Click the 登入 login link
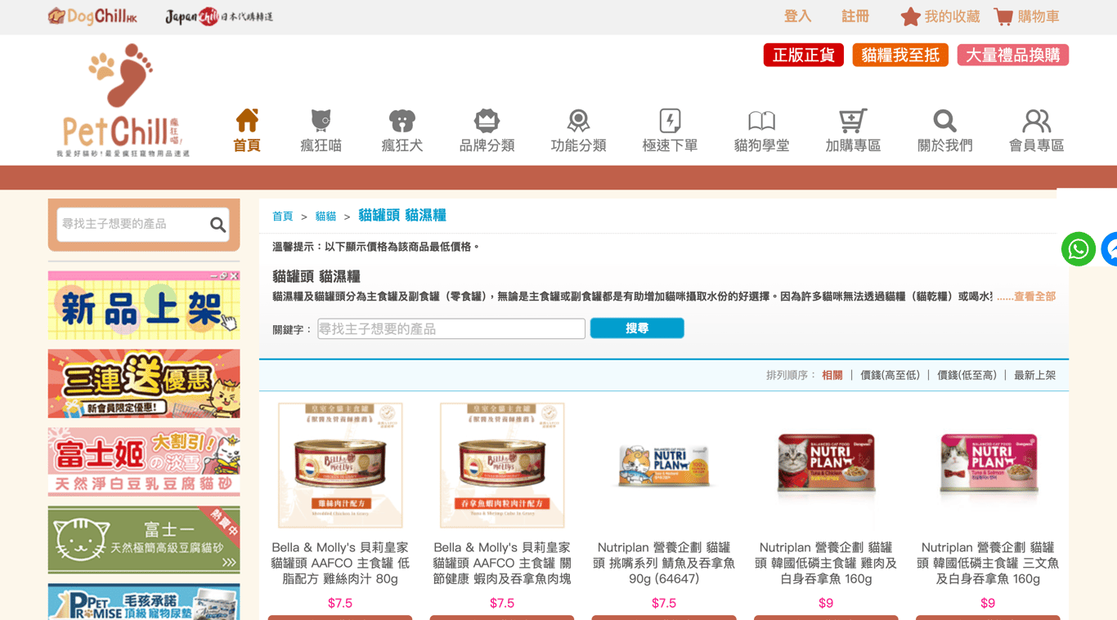The width and height of the screenshot is (1117, 620). (797, 16)
